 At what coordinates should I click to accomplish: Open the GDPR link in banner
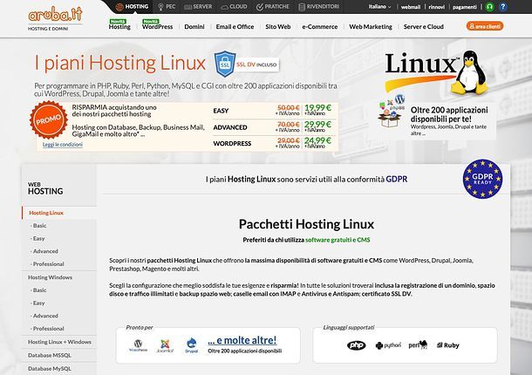pos(396,179)
